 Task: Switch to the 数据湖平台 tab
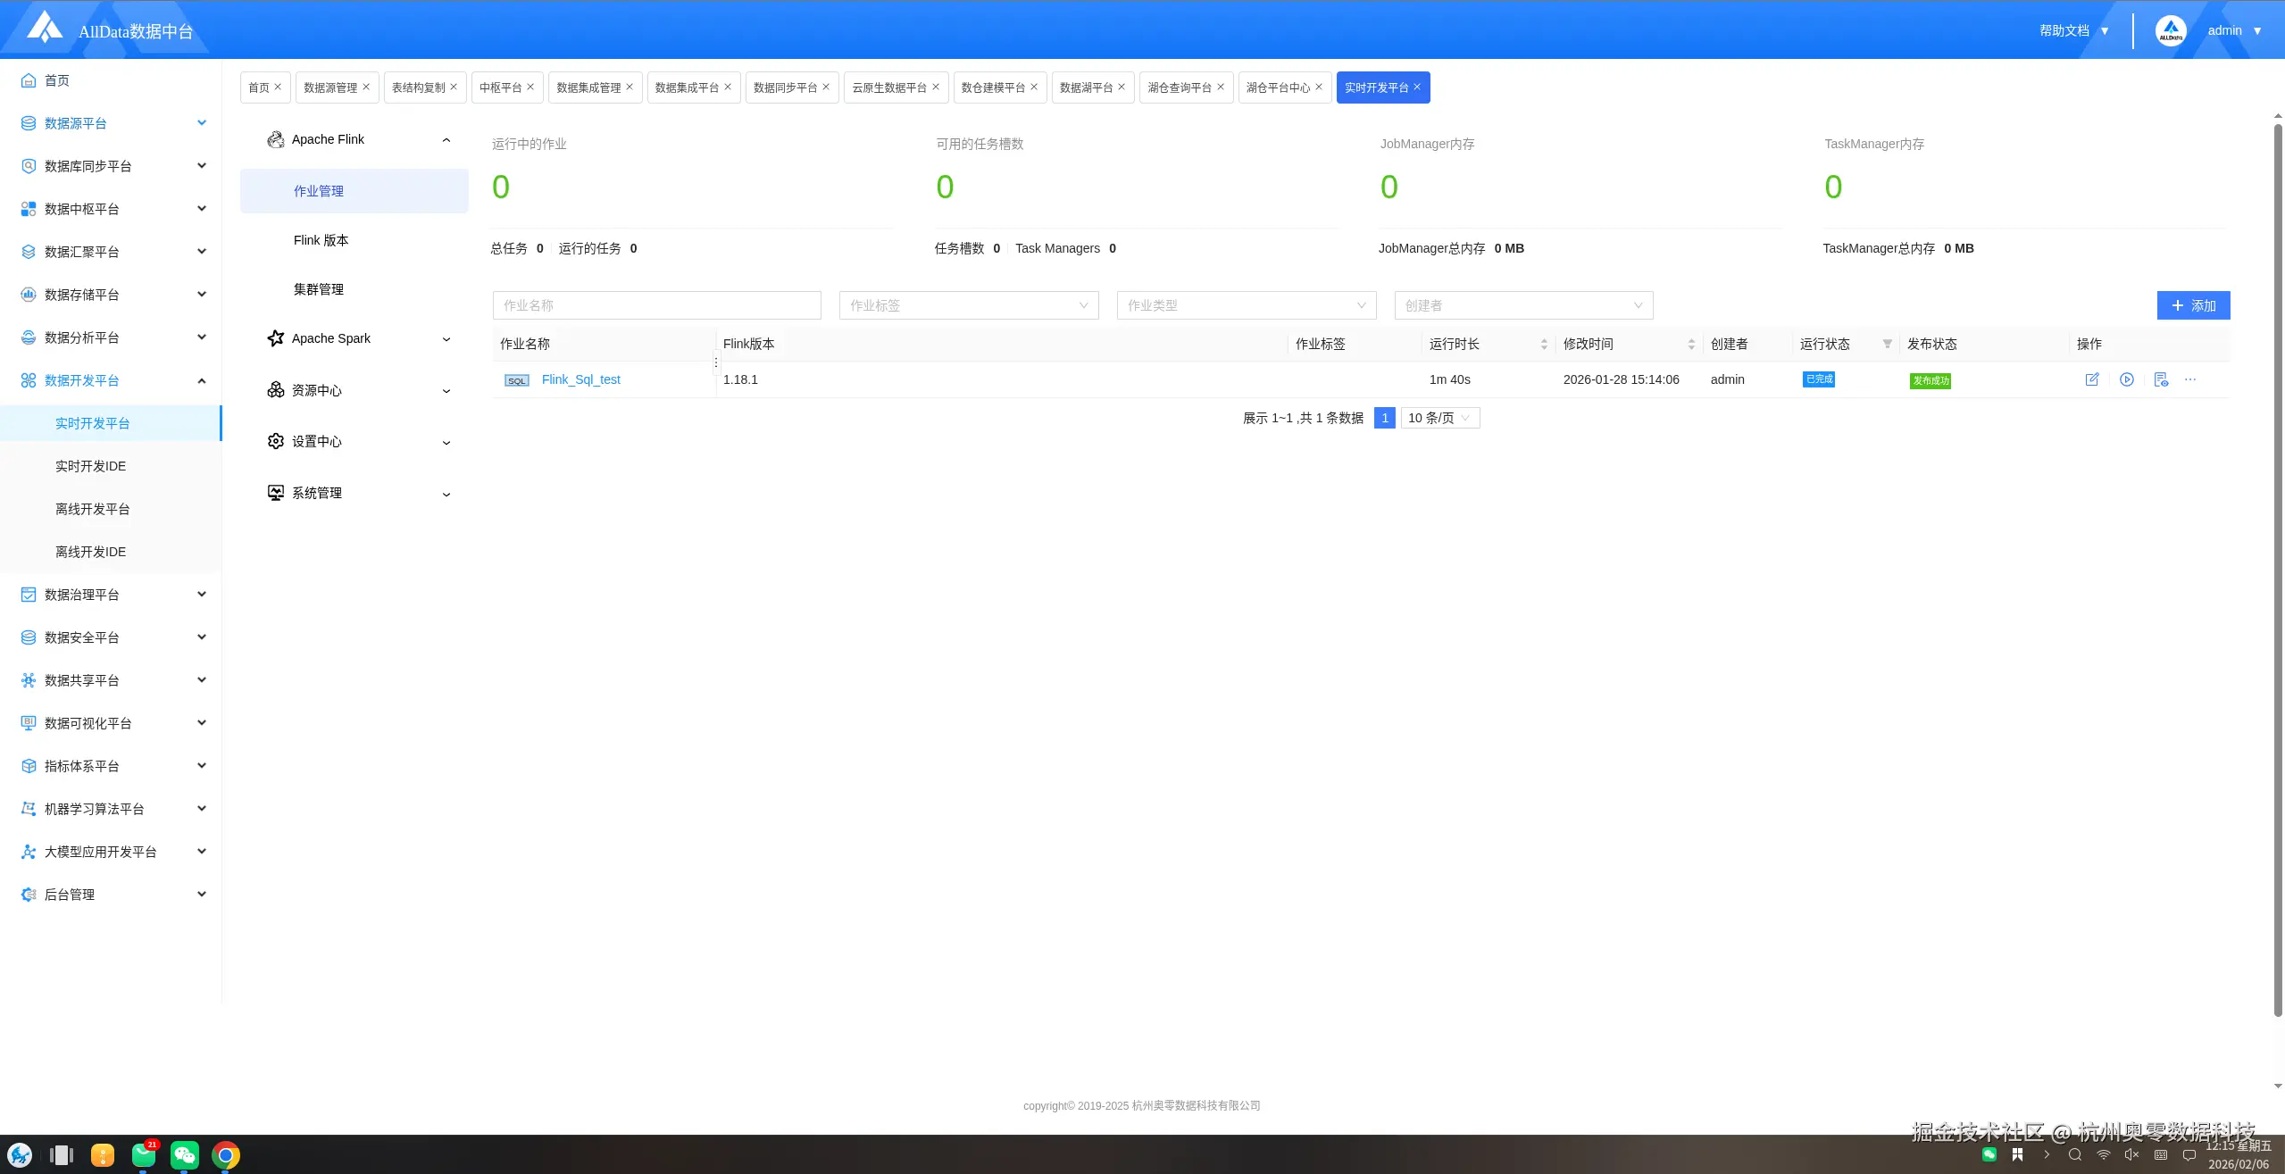[x=1086, y=87]
